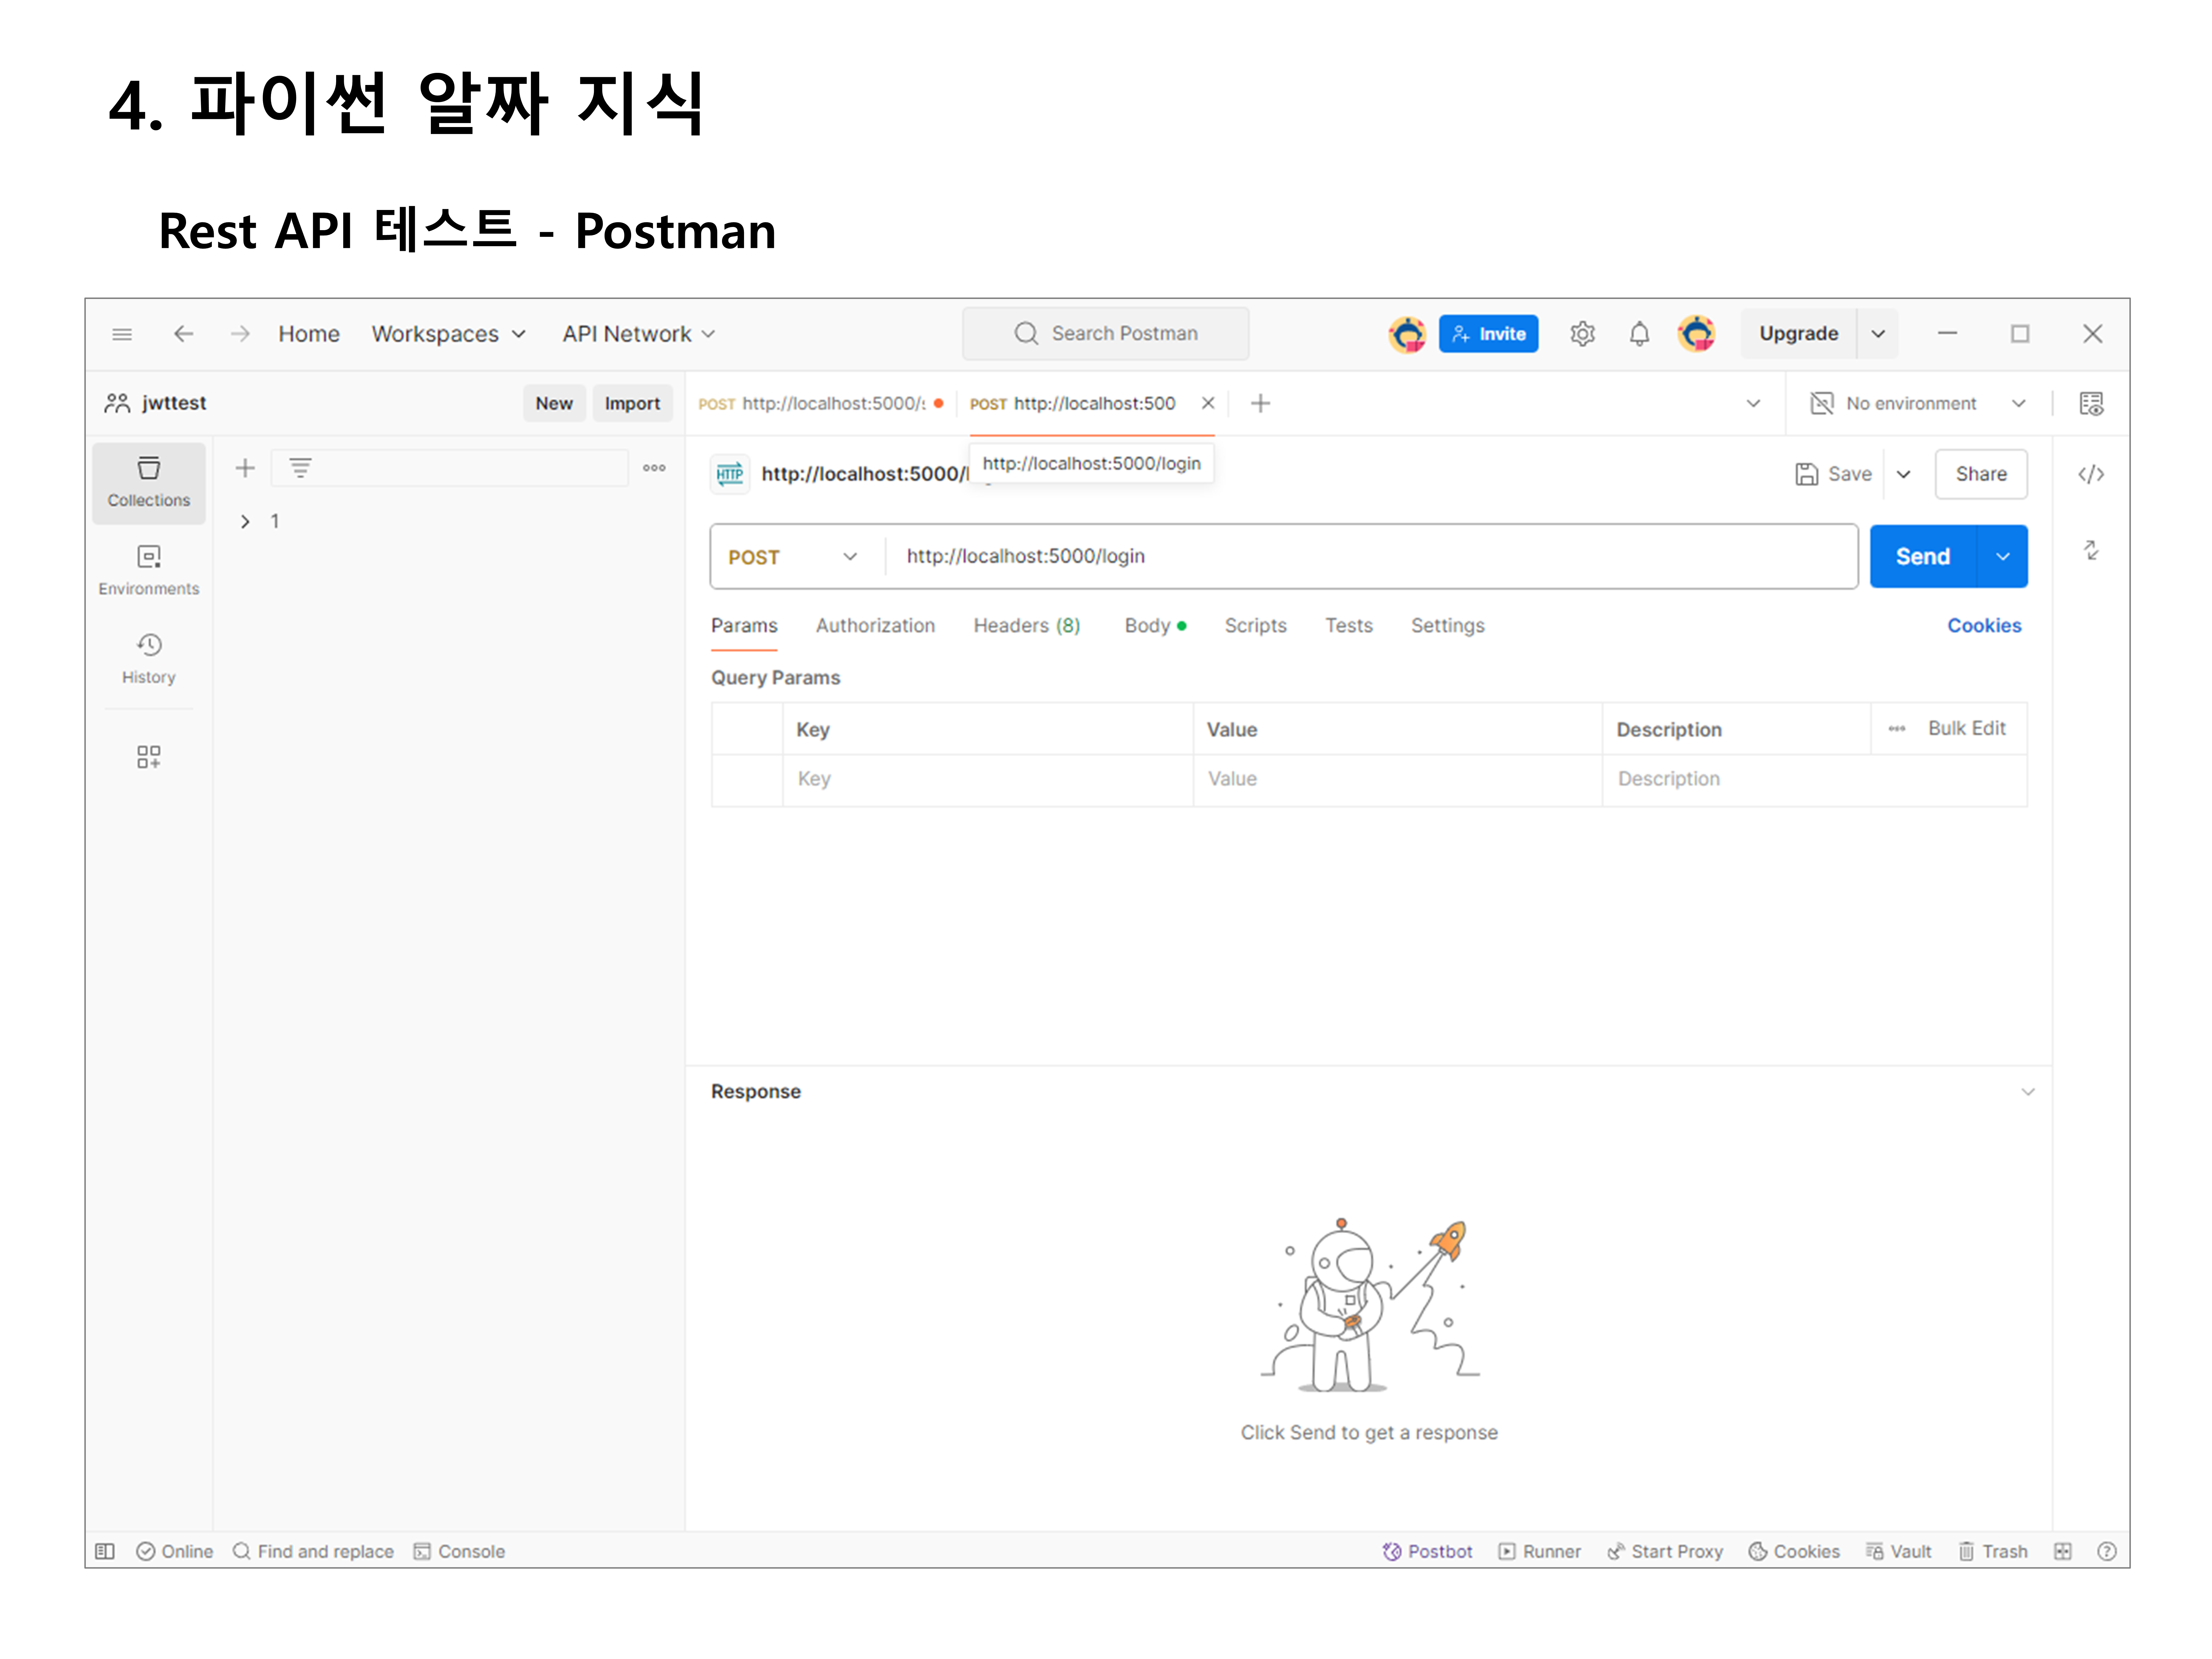2212x1659 pixels.
Task: Click the Invite button
Action: (x=1488, y=334)
